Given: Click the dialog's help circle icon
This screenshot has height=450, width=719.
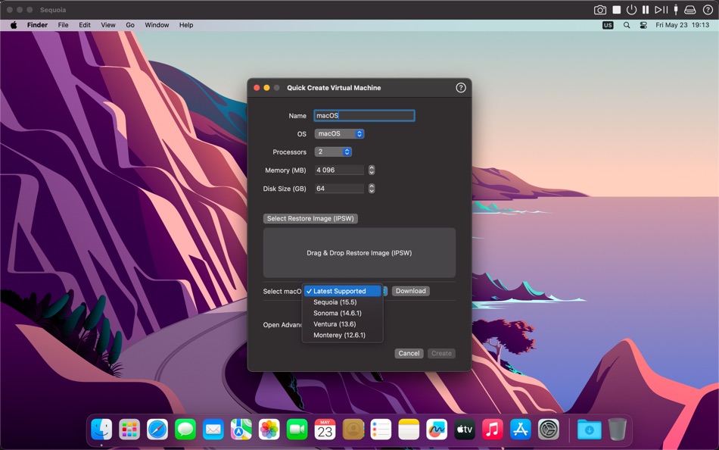Looking at the screenshot, I should pyautogui.click(x=460, y=88).
